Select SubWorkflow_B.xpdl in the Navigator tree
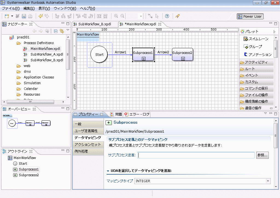 47,60
